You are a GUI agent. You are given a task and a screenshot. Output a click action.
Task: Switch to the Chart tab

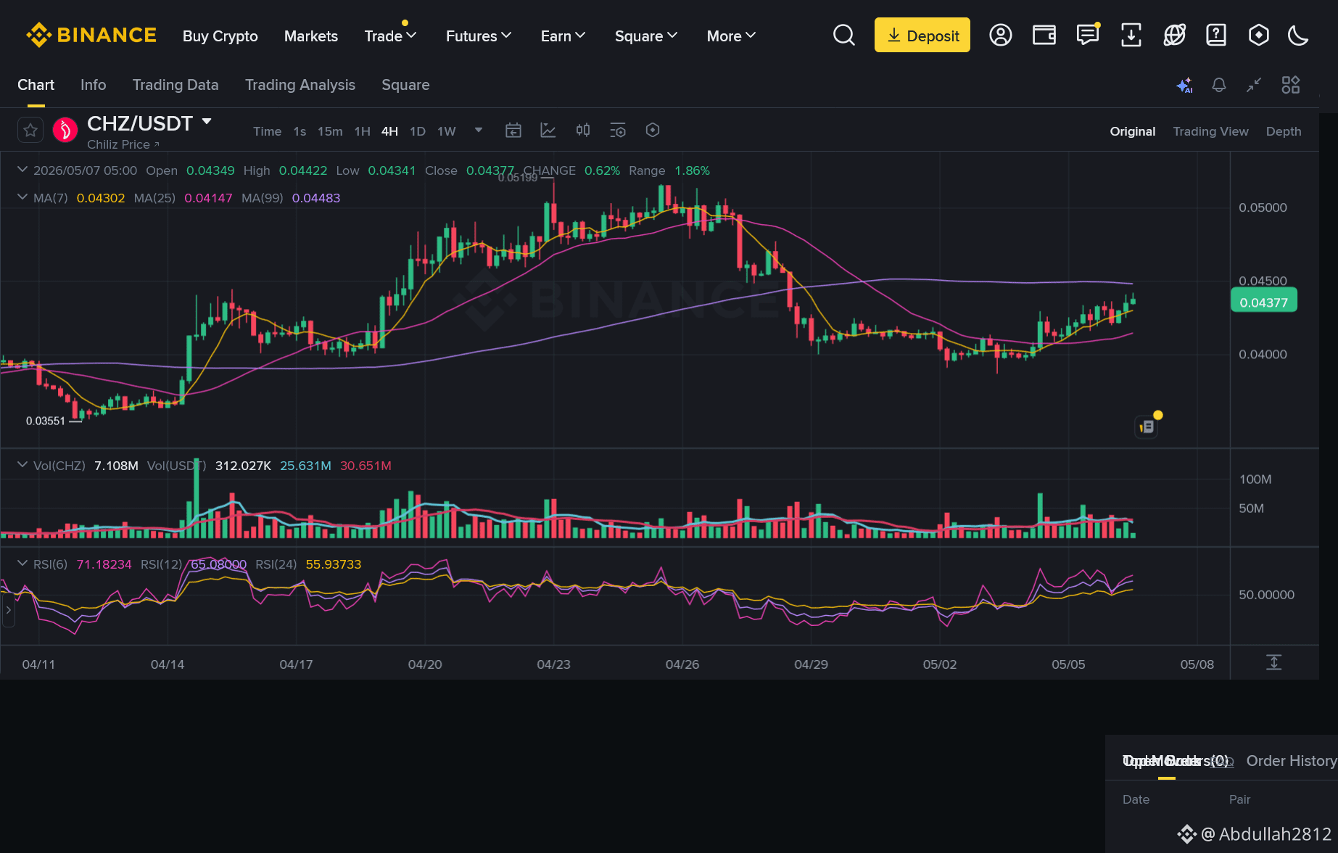coord(36,85)
